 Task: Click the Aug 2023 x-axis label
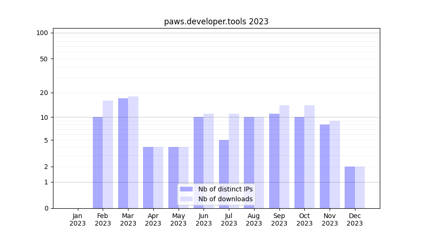coord(254,219)
